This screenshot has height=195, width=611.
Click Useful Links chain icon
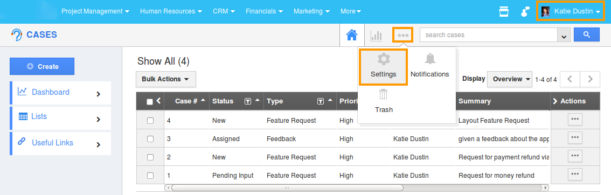(x=22, y=142)
